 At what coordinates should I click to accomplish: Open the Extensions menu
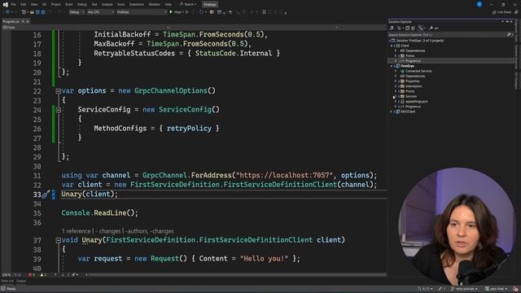pyautogui.click(x=137, y=4)
